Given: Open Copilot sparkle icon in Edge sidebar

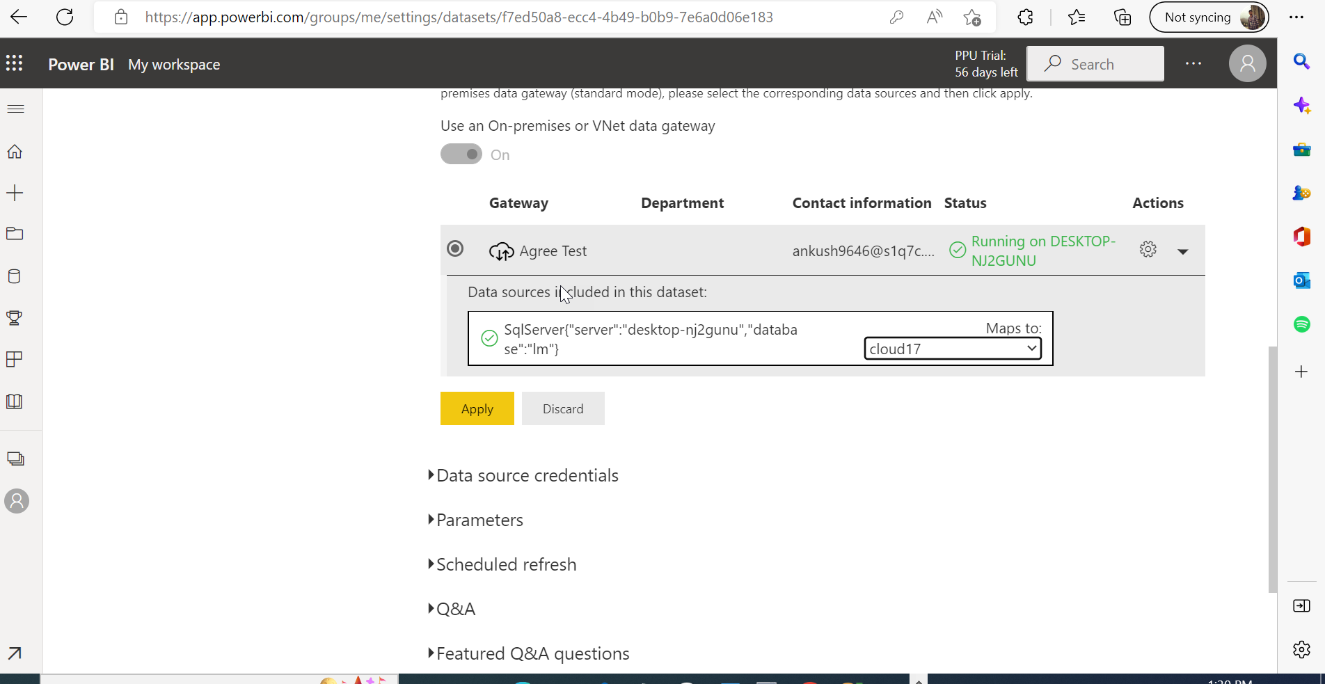Looking at the screenshot, I should click(1302, 106).
